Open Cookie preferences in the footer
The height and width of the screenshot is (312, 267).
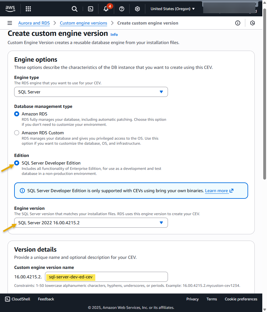pyautogui.click(x=241, y=299)
